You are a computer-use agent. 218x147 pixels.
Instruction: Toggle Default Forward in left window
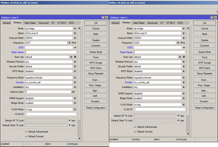click(26, 136)
